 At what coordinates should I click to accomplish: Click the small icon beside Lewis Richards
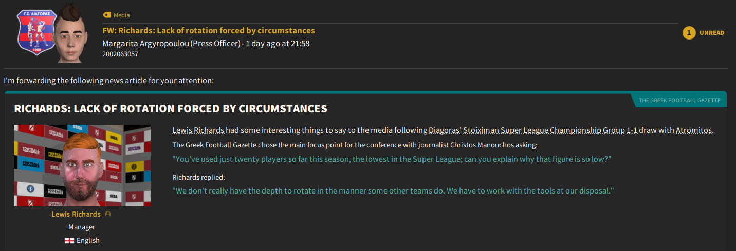108,214
